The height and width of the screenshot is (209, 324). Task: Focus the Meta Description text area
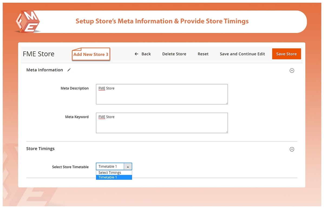coord(162,94)
